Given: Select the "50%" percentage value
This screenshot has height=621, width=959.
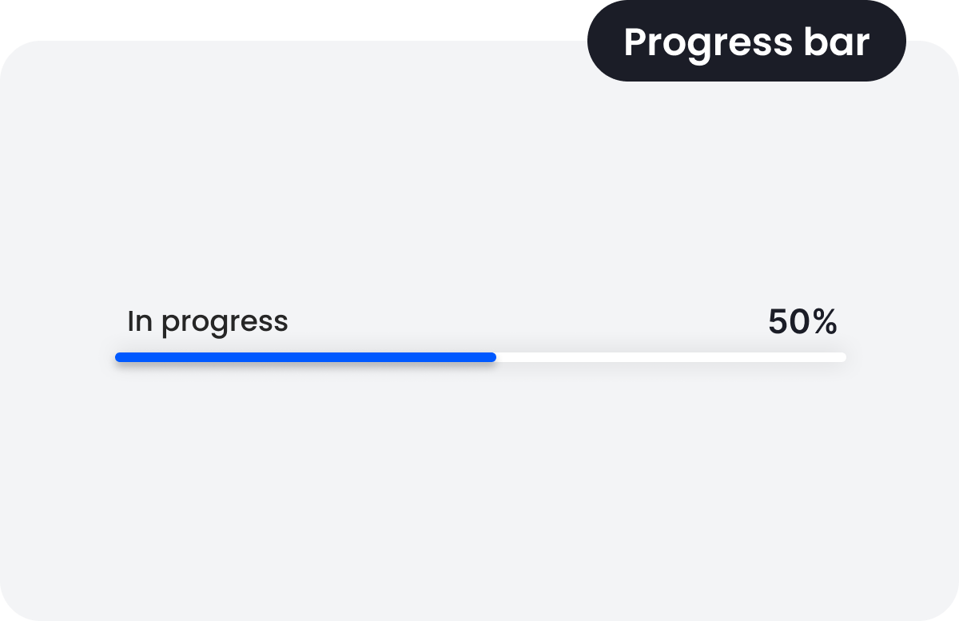Looking at the screenshot, I should click(802, 322).
